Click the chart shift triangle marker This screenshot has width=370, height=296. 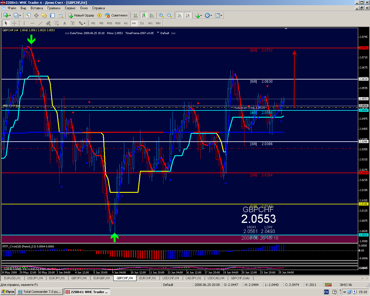(286, 29)
